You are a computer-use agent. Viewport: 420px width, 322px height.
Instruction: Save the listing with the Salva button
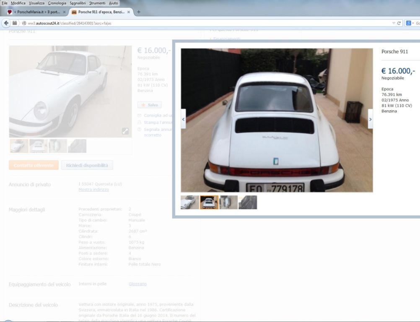click(x=150, y=105)
